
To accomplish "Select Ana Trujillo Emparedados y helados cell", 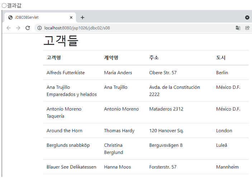I will coord(72,91).
